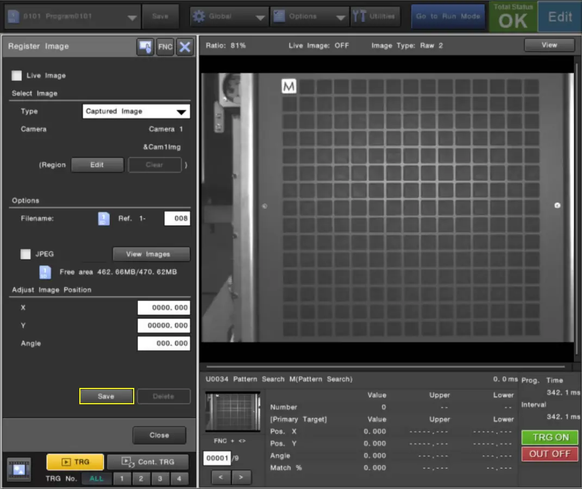Toggle the TRG ON button
This screenshot has height=489, width=582.
[x=550, y=437]
